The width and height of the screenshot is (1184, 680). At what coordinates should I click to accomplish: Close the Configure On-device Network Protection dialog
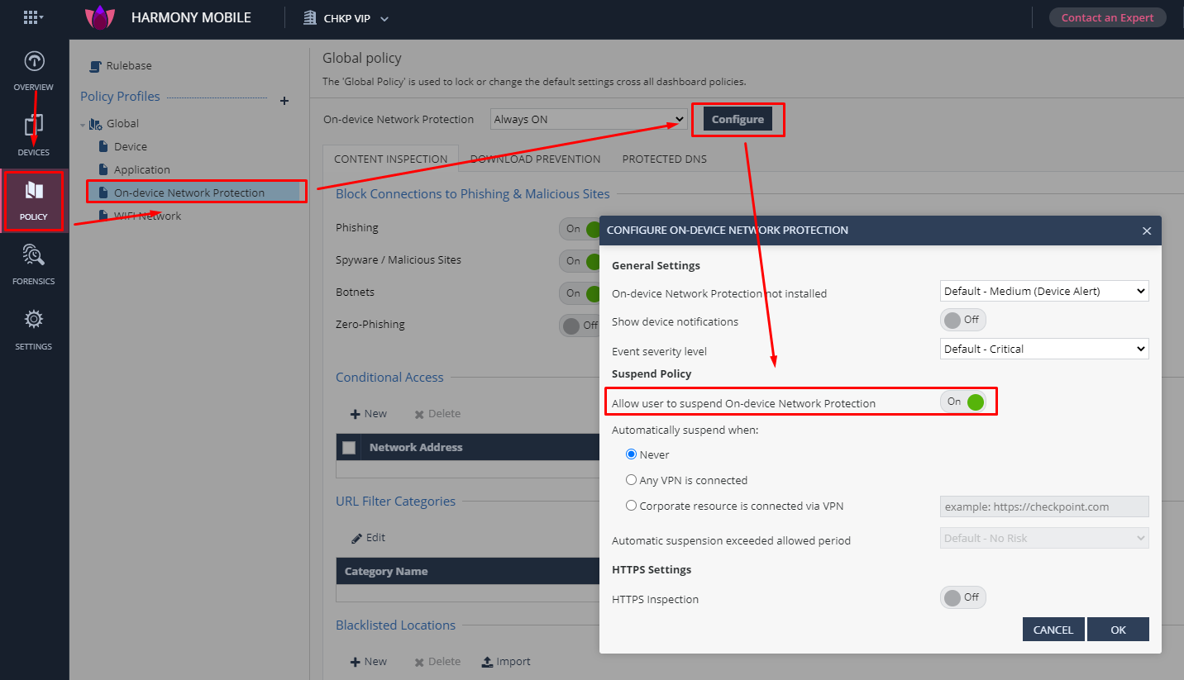coord(1147,231)
